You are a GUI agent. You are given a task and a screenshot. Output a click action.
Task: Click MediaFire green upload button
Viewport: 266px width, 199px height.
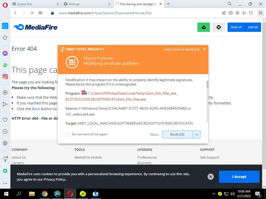point(204,27)
